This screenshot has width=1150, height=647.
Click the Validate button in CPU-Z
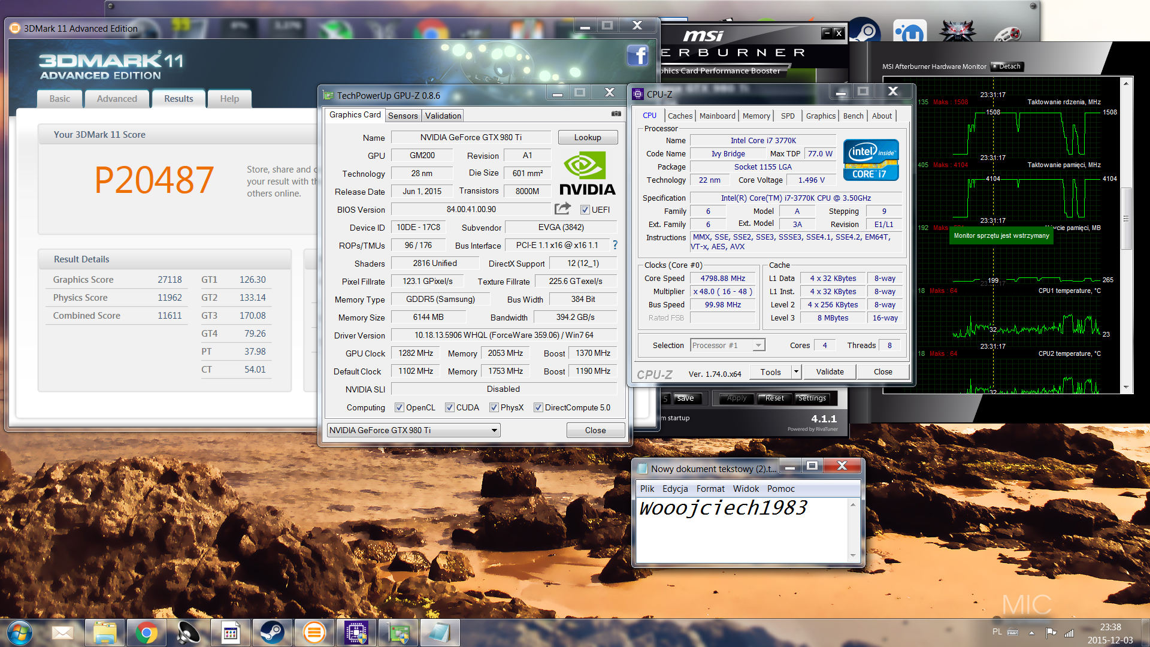click(x=830, y=371)
